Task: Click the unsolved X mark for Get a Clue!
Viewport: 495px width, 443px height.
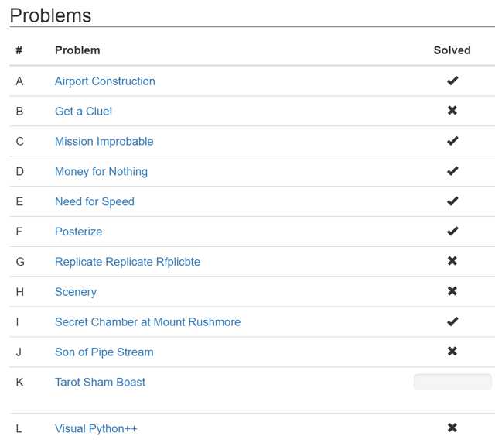Action: 452,110
